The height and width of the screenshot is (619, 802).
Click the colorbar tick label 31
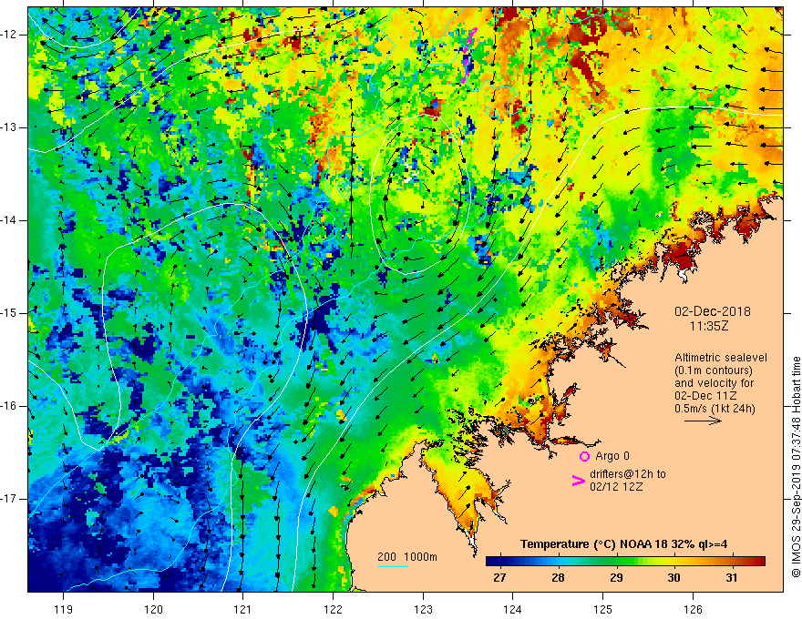coord(732,578)
